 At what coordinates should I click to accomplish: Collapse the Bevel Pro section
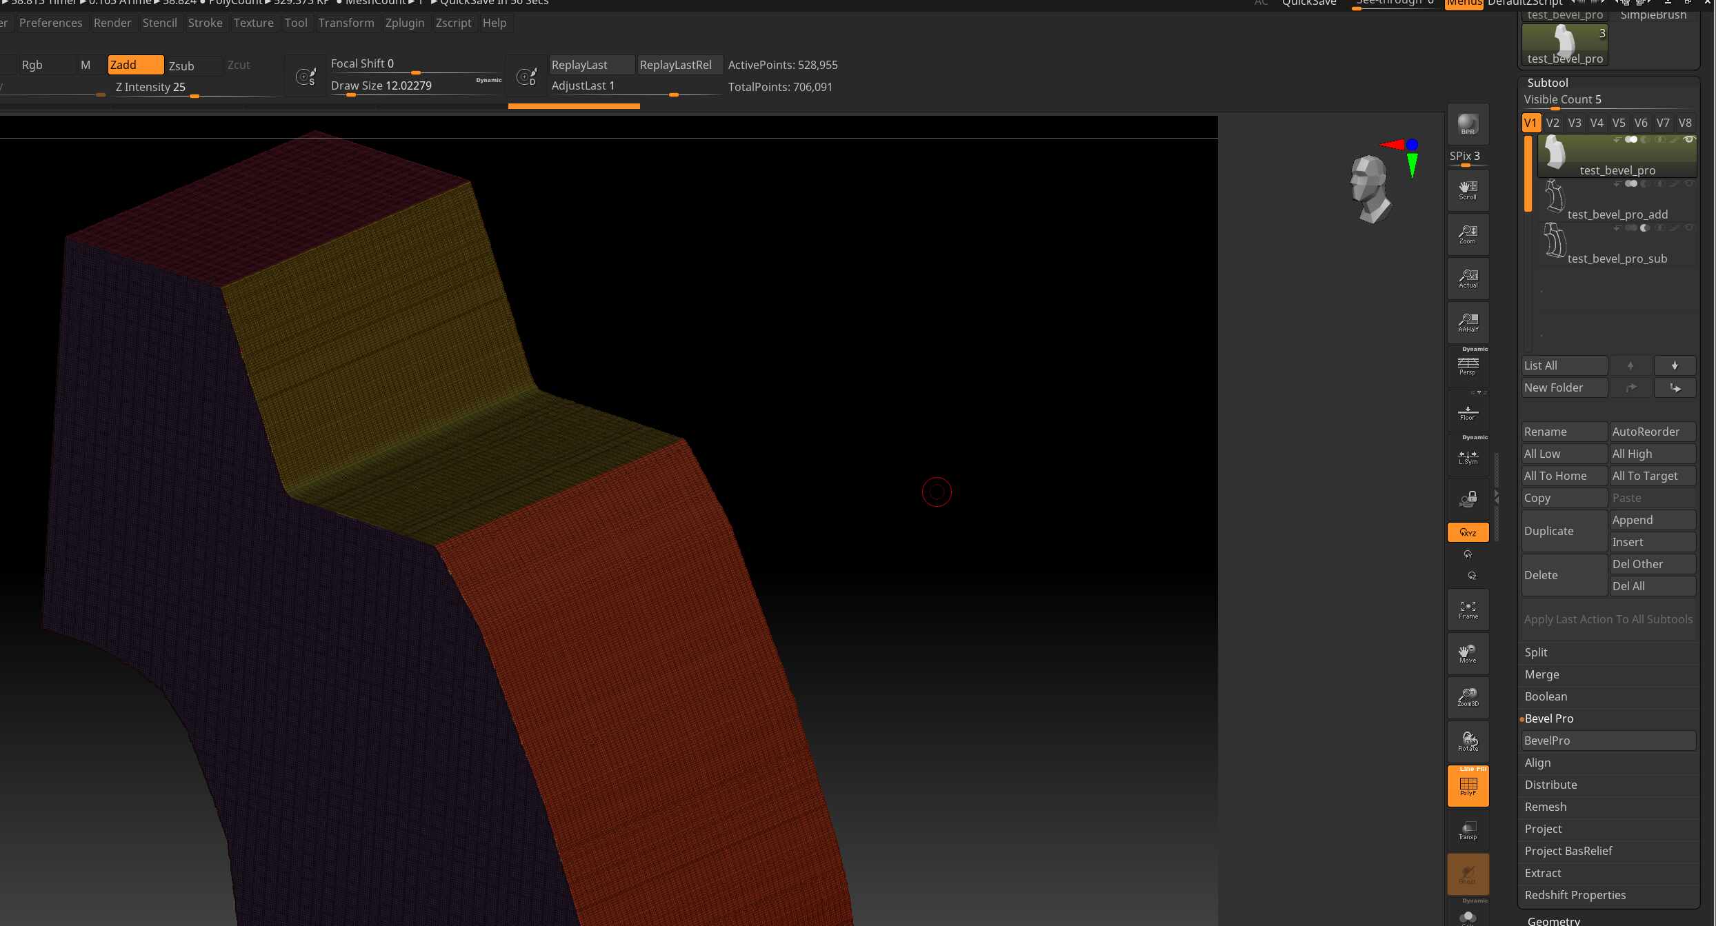tap(1548, 718)
